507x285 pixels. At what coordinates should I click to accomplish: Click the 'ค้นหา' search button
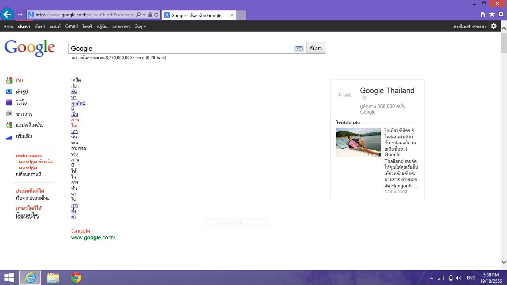tap(315, 48)
